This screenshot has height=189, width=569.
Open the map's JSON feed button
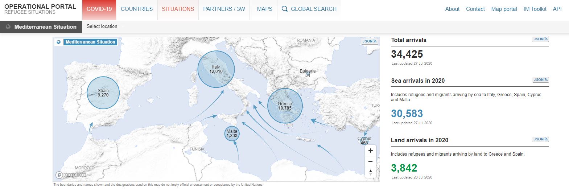click(370, 41)
